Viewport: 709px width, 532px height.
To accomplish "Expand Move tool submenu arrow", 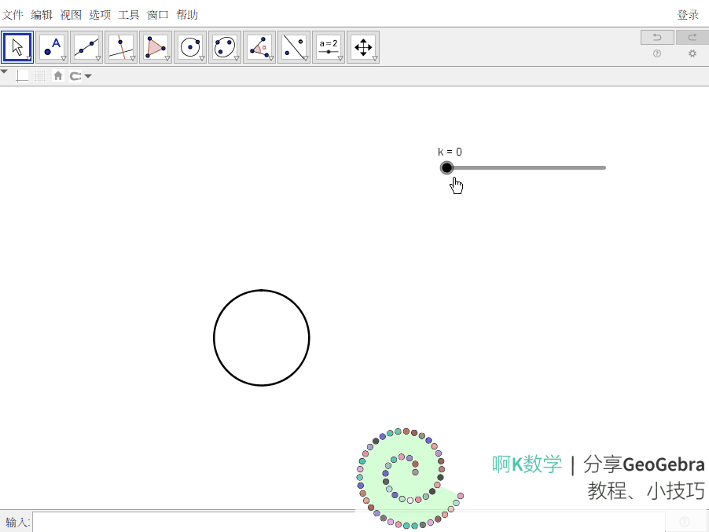I will 29,58.
